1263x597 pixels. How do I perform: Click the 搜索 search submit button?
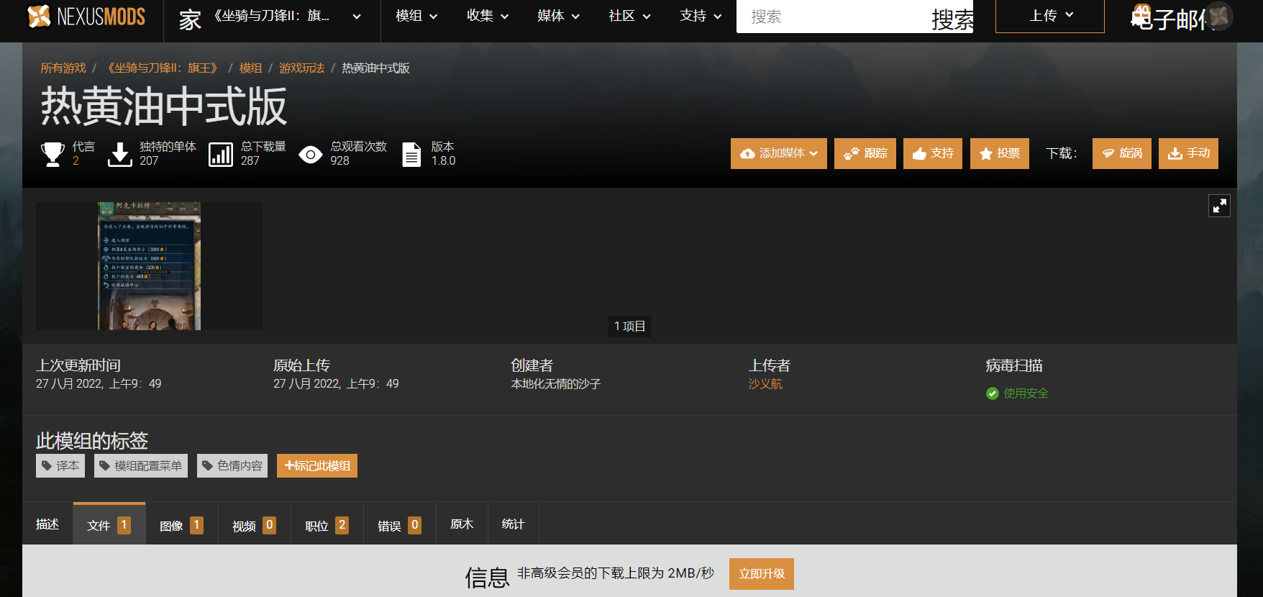(952, 19)
